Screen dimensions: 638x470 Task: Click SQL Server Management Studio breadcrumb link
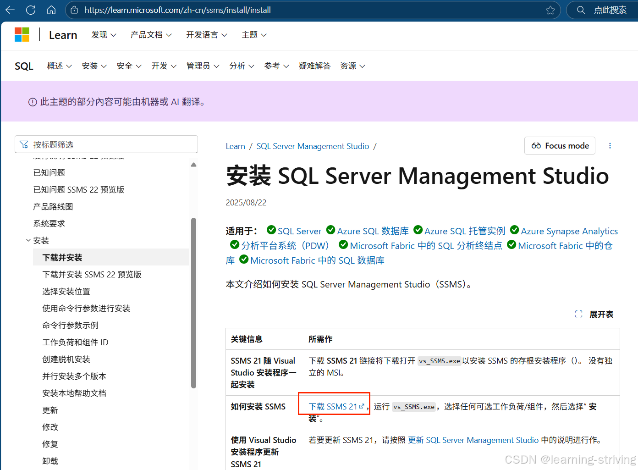(x=313, y=146)
